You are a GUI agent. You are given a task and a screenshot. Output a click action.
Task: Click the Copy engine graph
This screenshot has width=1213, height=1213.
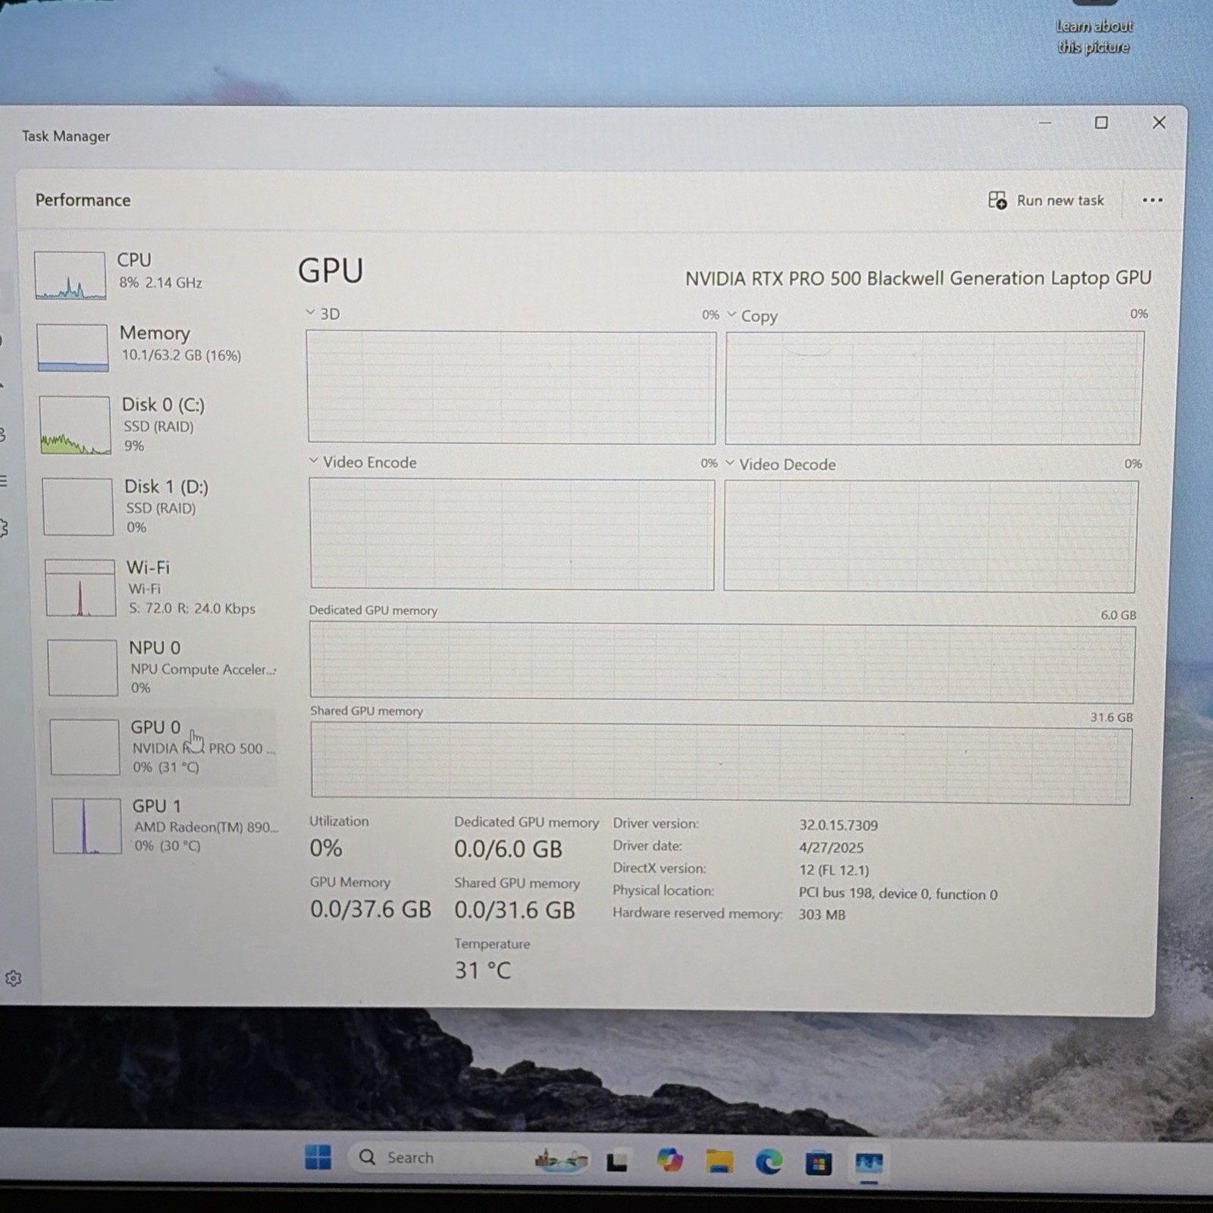click(x=934, y=388)
